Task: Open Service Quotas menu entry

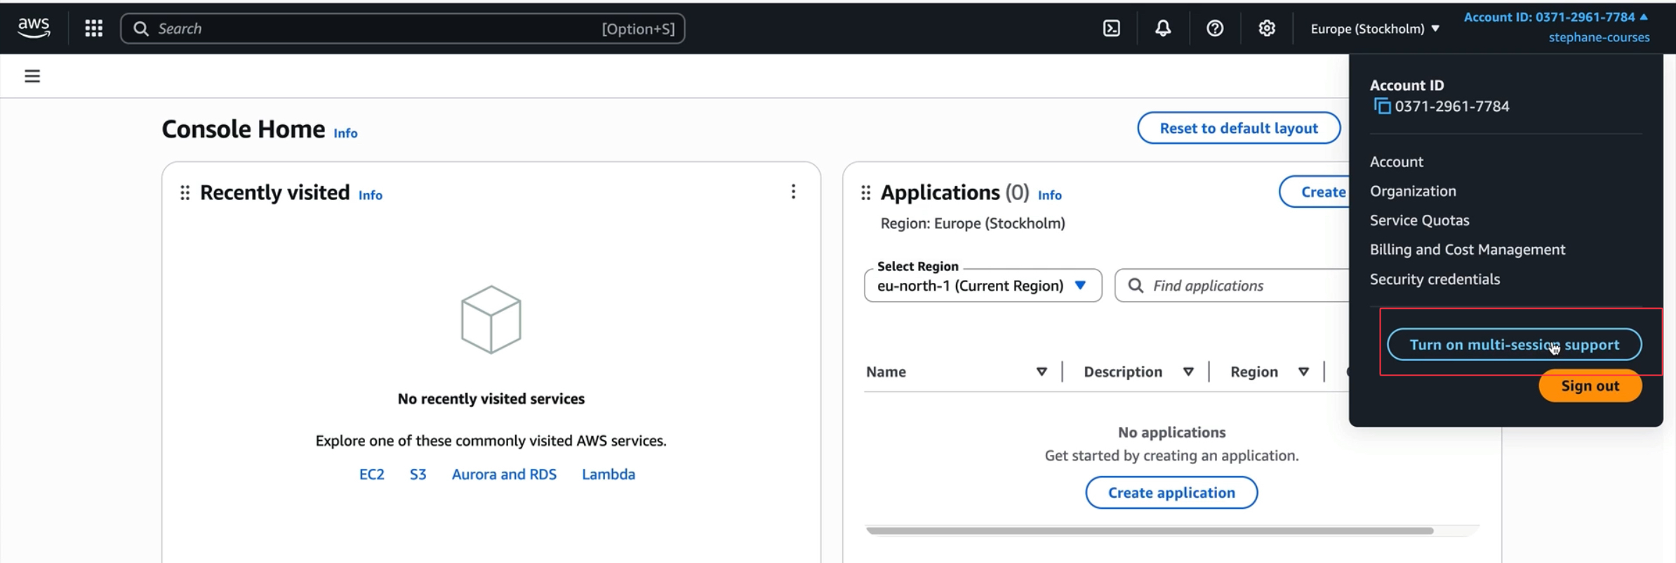Action: (1419, 220)
